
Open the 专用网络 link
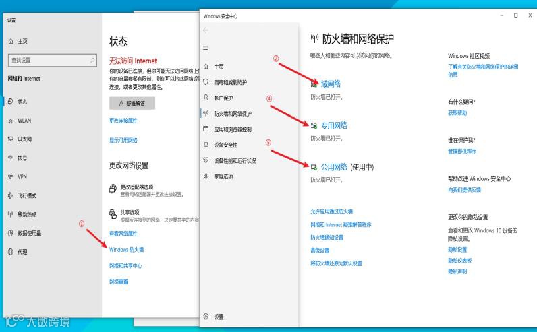pos(334,125)
